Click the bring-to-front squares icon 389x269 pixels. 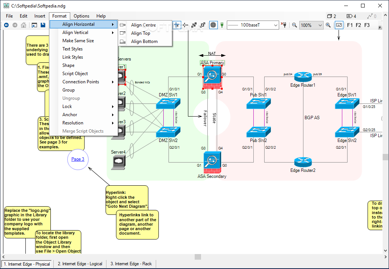[x=203, y=25]
